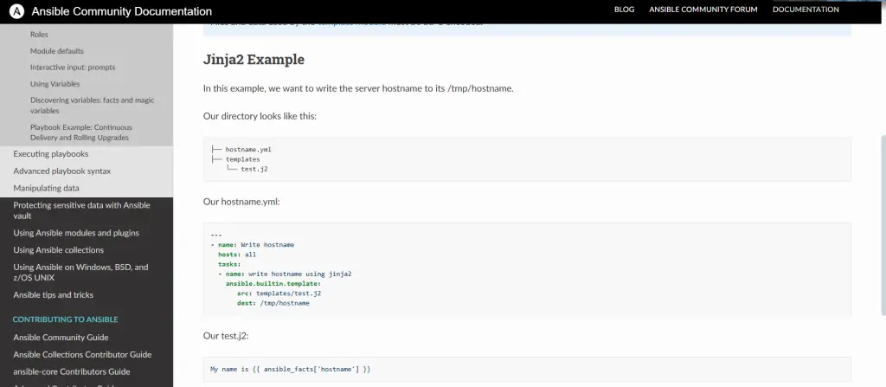
Task: Open ansible-core Contributors Guide
Action: pyautogui.click(x=72, y=371)
